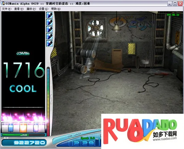This screenshot has width=184, height=149.
Task: Click the orange-lit key in the note lanes
Action: click(x=23, y=127)
